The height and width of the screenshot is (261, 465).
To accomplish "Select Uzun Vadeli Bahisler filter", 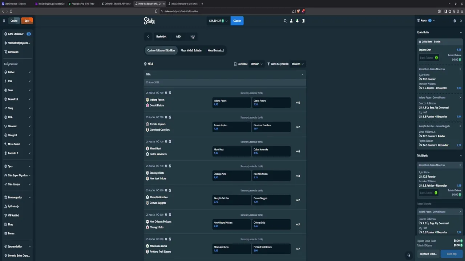I will (191, 50).
